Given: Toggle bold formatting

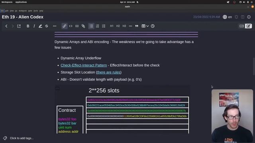Looking at the screenshot, I should click(28, 26).
